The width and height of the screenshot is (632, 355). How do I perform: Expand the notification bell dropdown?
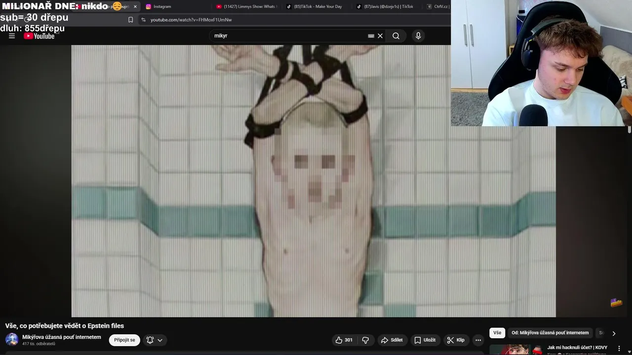pos(155,340)
